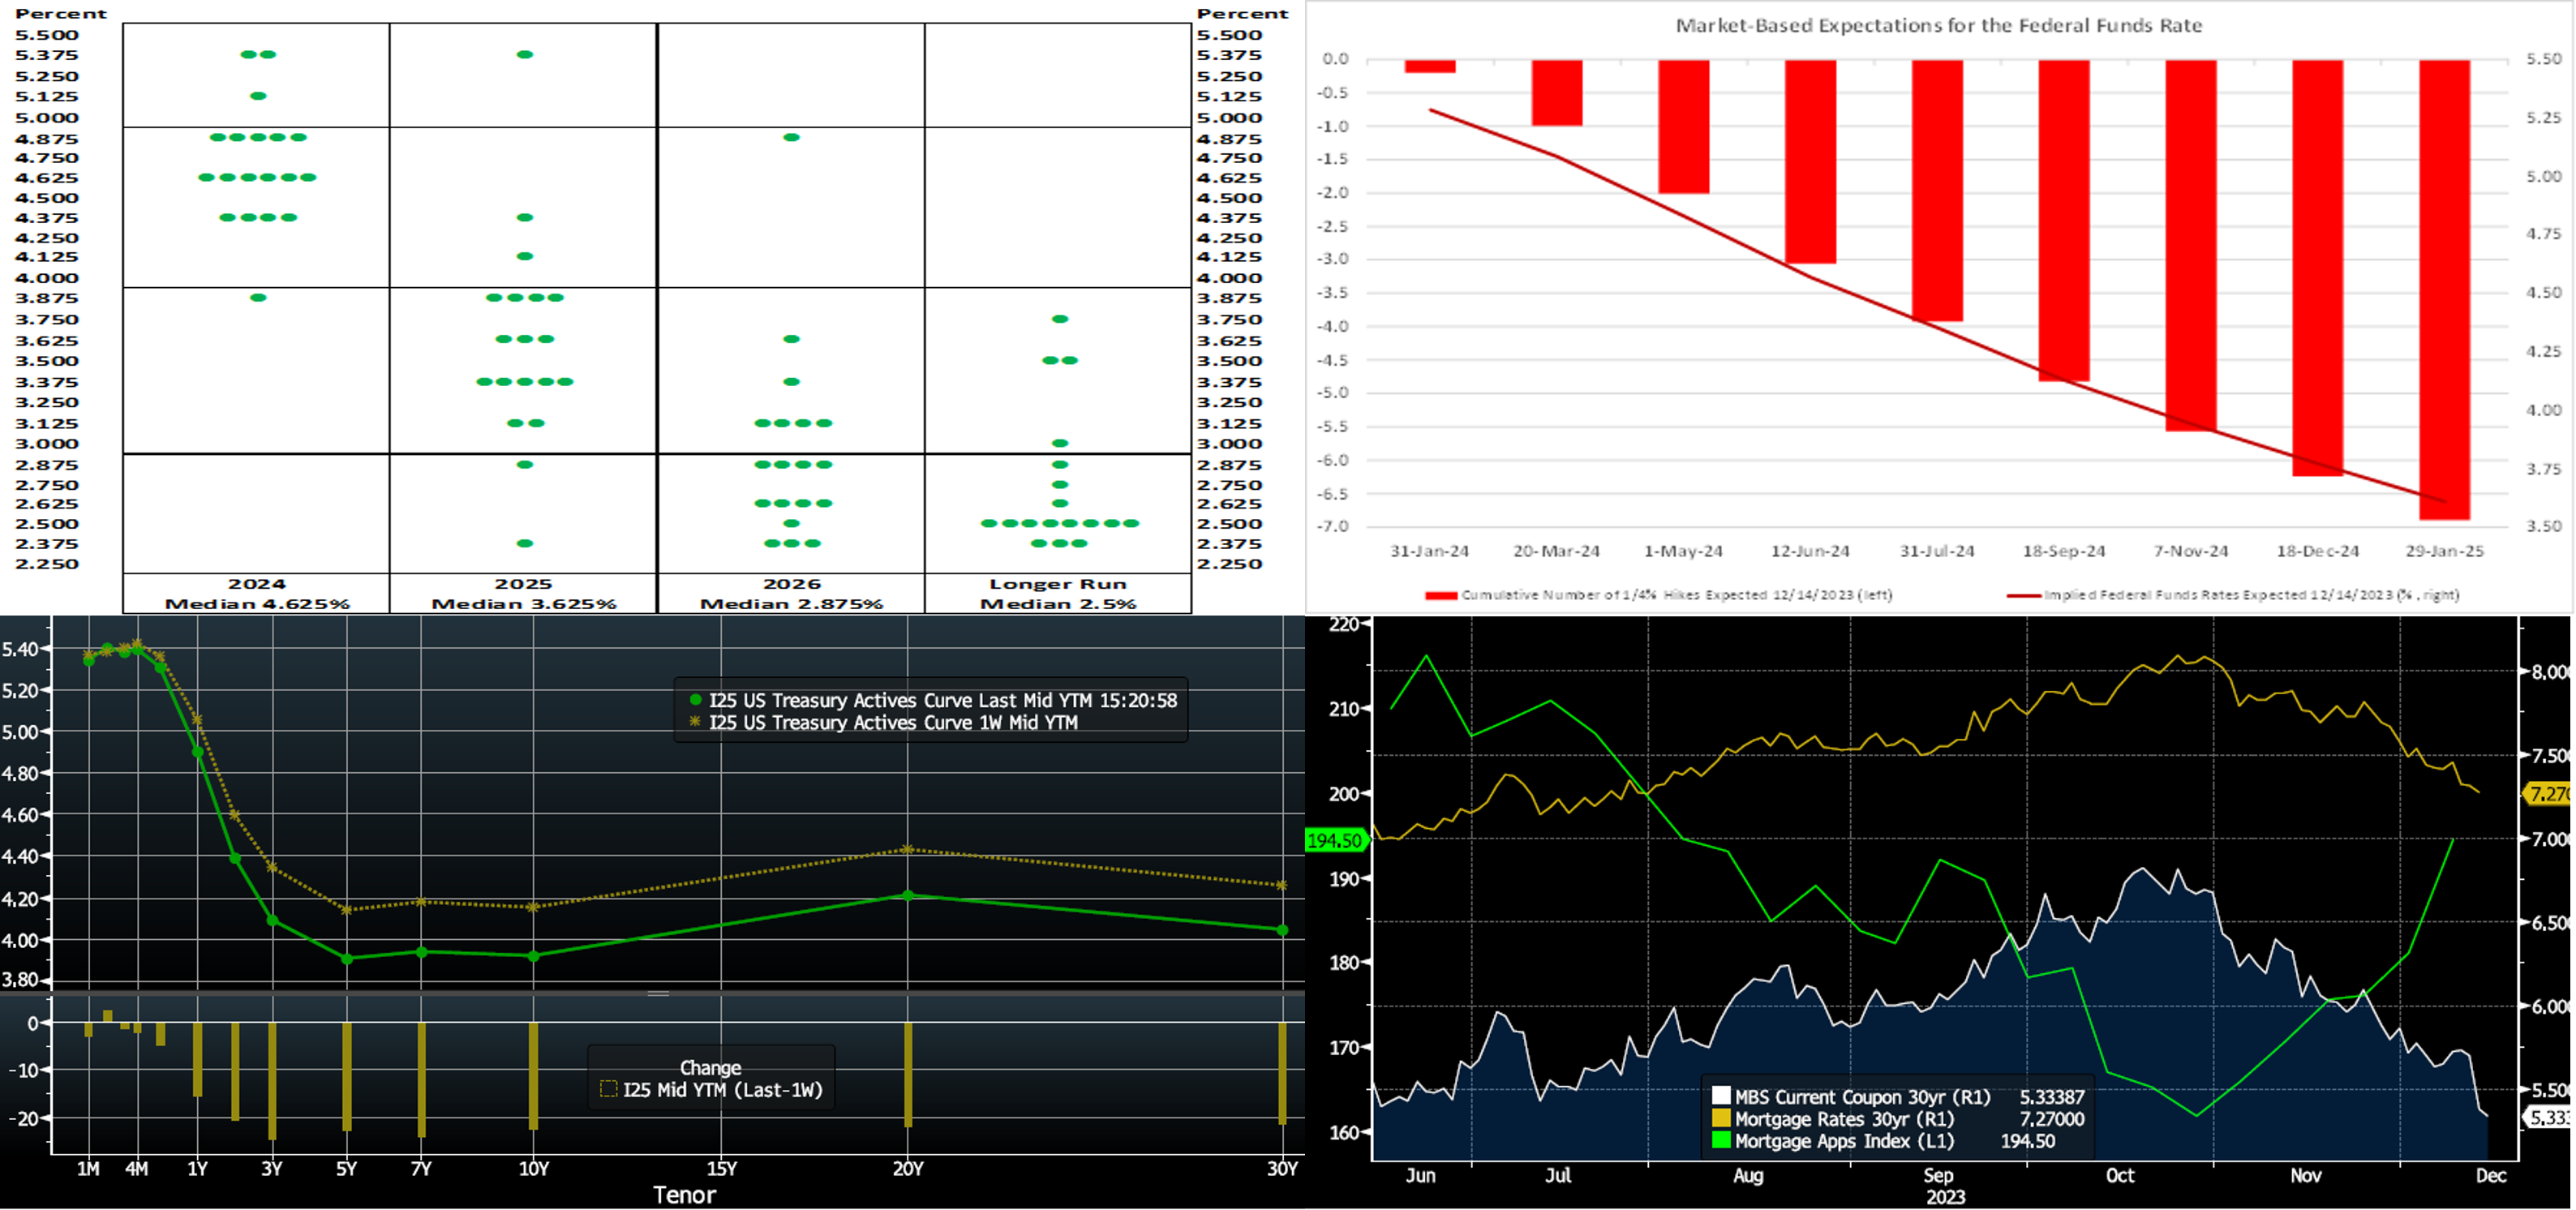Click the green dot legend marker for Last Mid YTM
The width and height of the screenshot is (2576, 1210).
point(695,700)
